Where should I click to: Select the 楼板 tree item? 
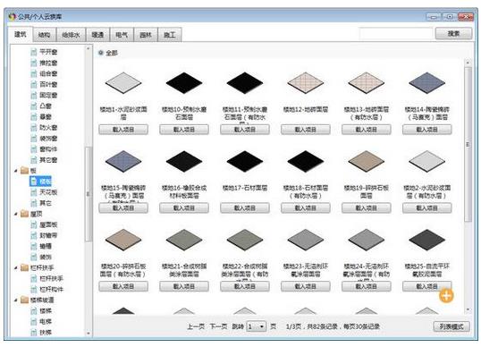(41, 182)
